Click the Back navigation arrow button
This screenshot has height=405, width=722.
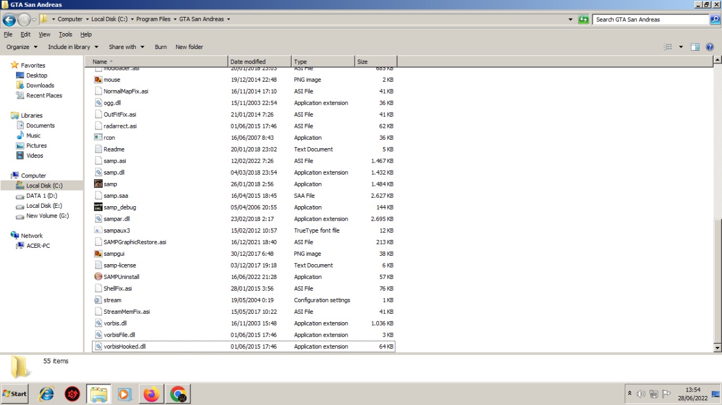(9, 20)
